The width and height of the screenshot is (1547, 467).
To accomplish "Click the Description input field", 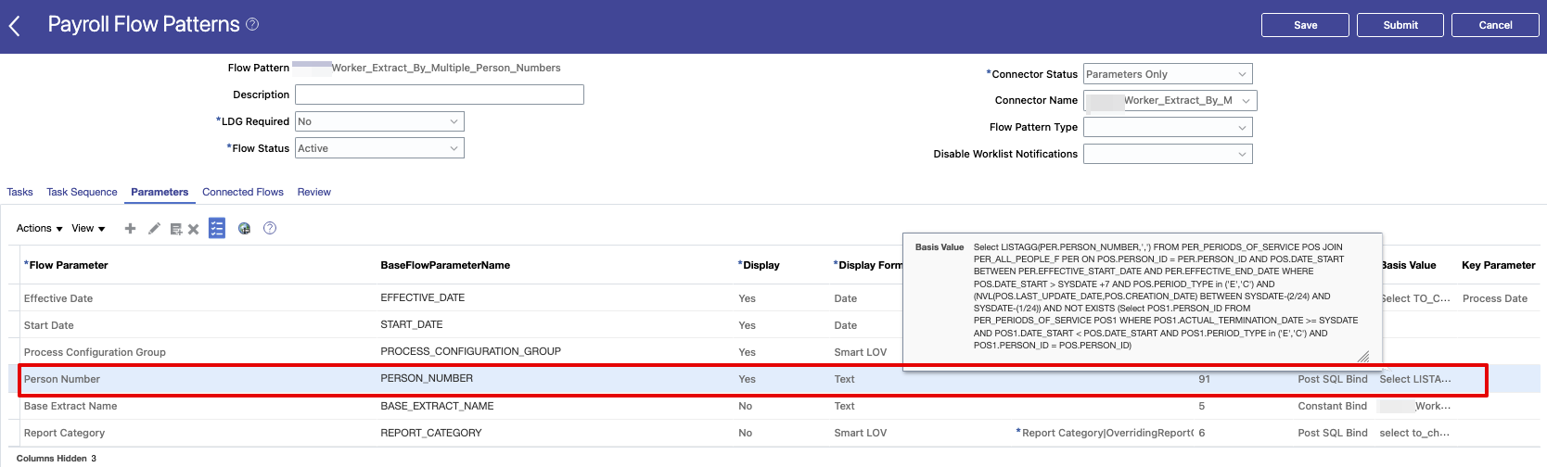I will 440,95.
